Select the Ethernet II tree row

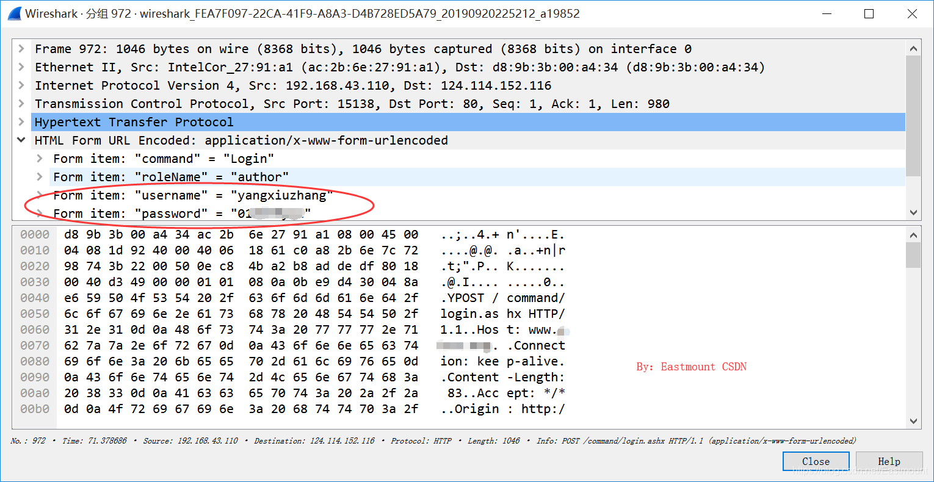(x=468, y=67)
